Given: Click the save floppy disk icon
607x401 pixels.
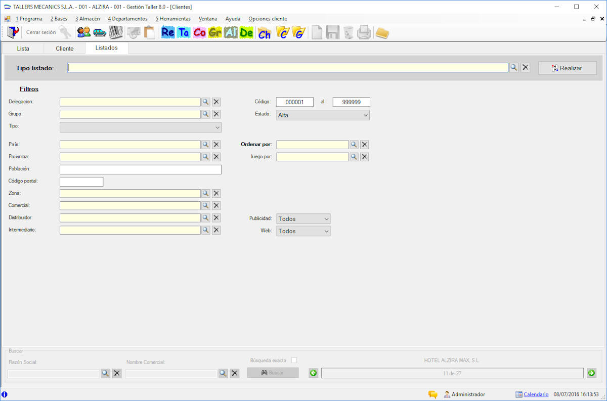Looking at the screenshot, I should pyautogui.click(x=332, y=32).
